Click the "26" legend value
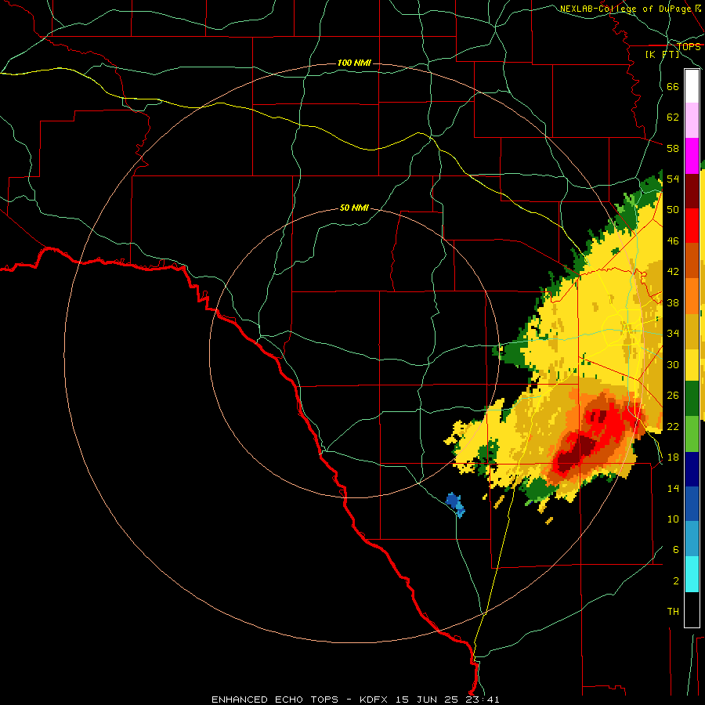 pos(673,396)
